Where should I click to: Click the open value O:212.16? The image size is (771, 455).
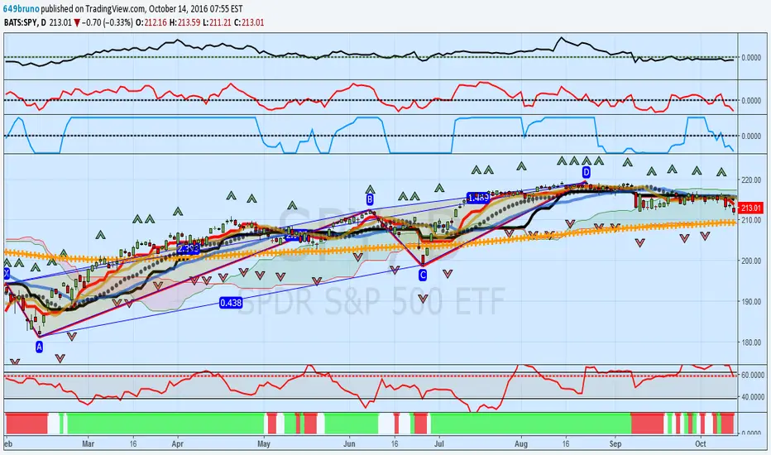[151, 22]
